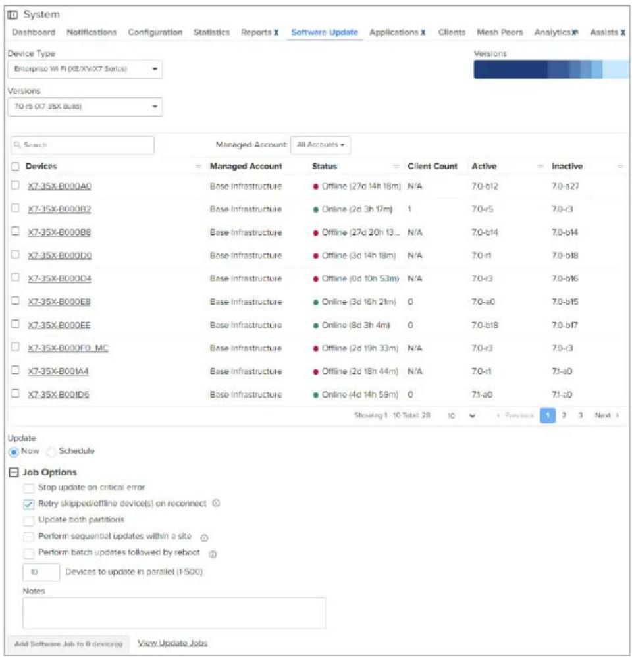The width and height of the screenshot is (632, 657).
Task: Open the All Accounts dropdown
Action: click(321, 145)
